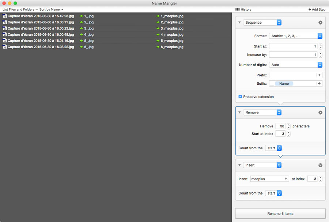The width and height of the screenshot is (329, 222).
Task: Click the green arrow before 6_macplus.jpg
Action: pos(158,47)
